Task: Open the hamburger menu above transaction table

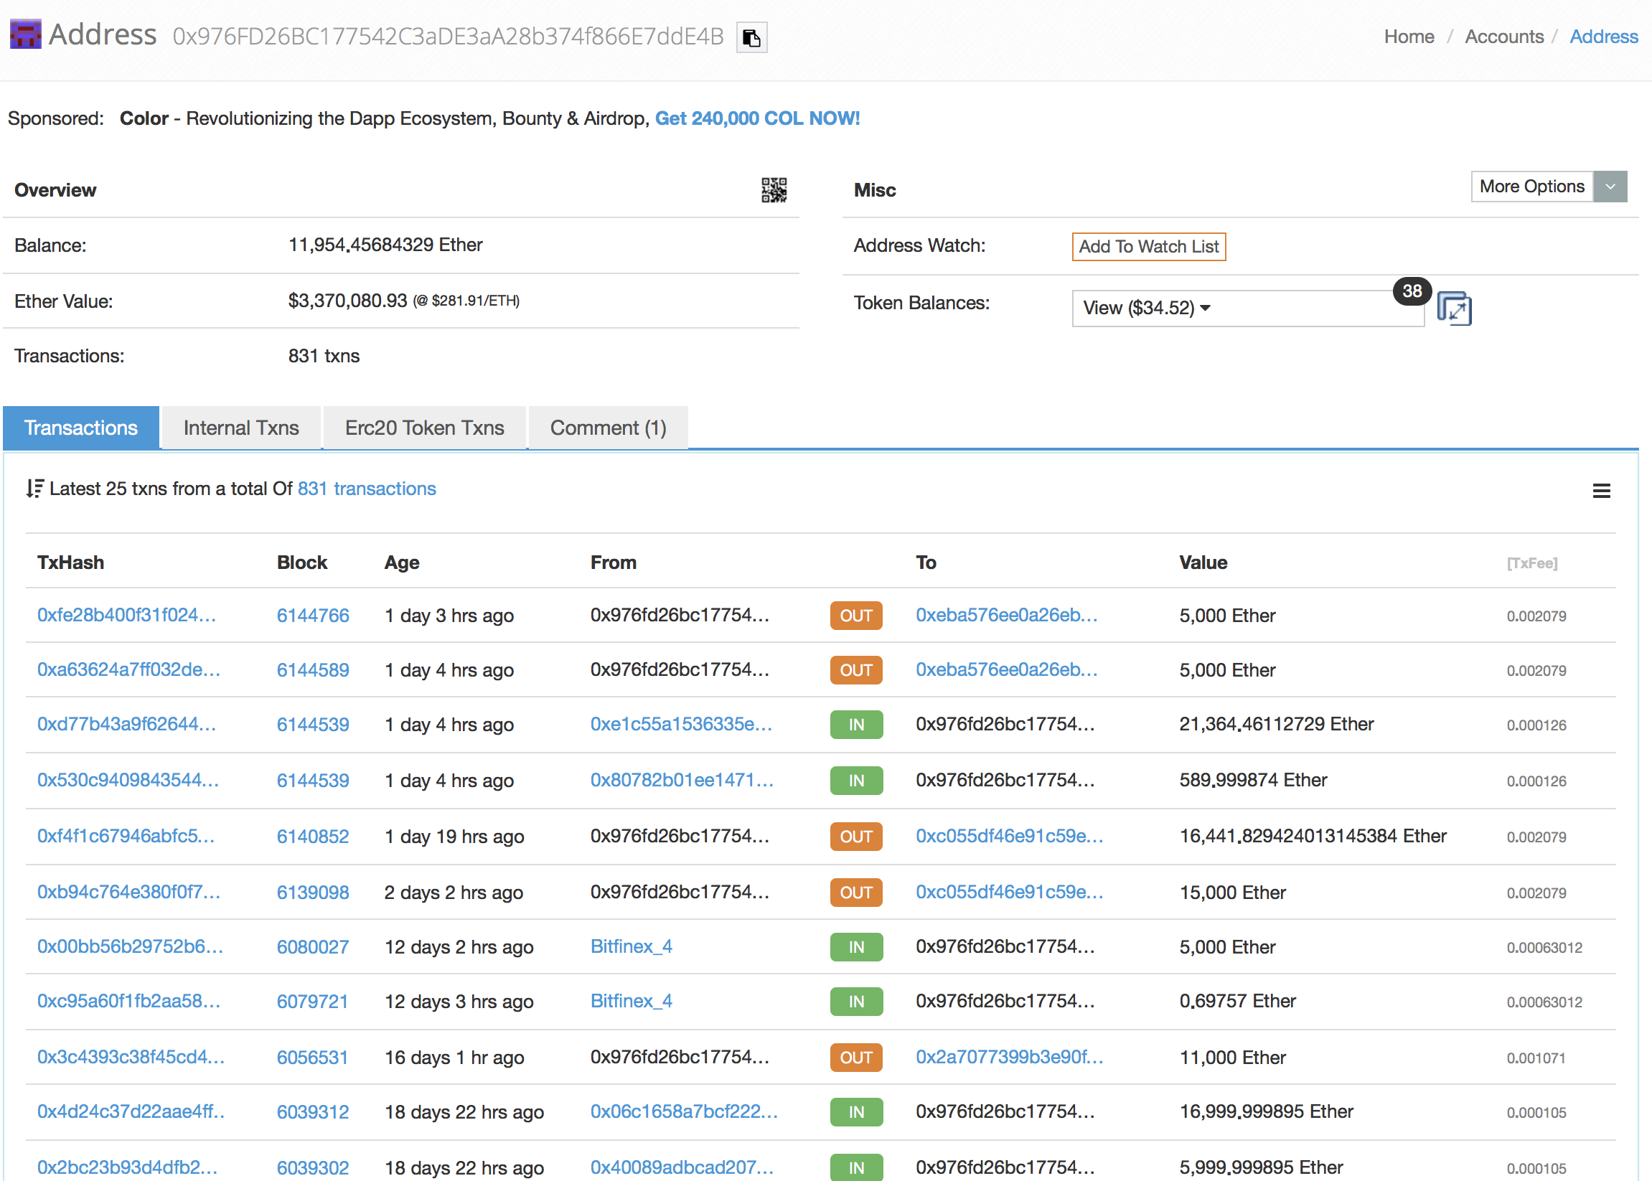Action: (x=1601, y=491)
